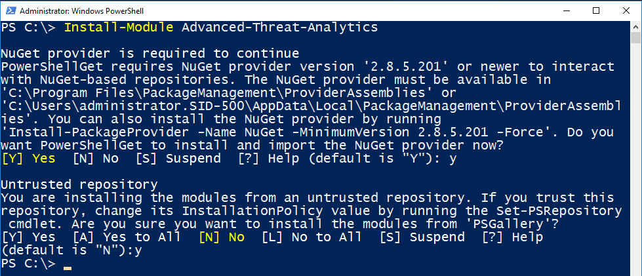
Task: Click the 'Untrusted repository' heading
Action: coord(79,184)
